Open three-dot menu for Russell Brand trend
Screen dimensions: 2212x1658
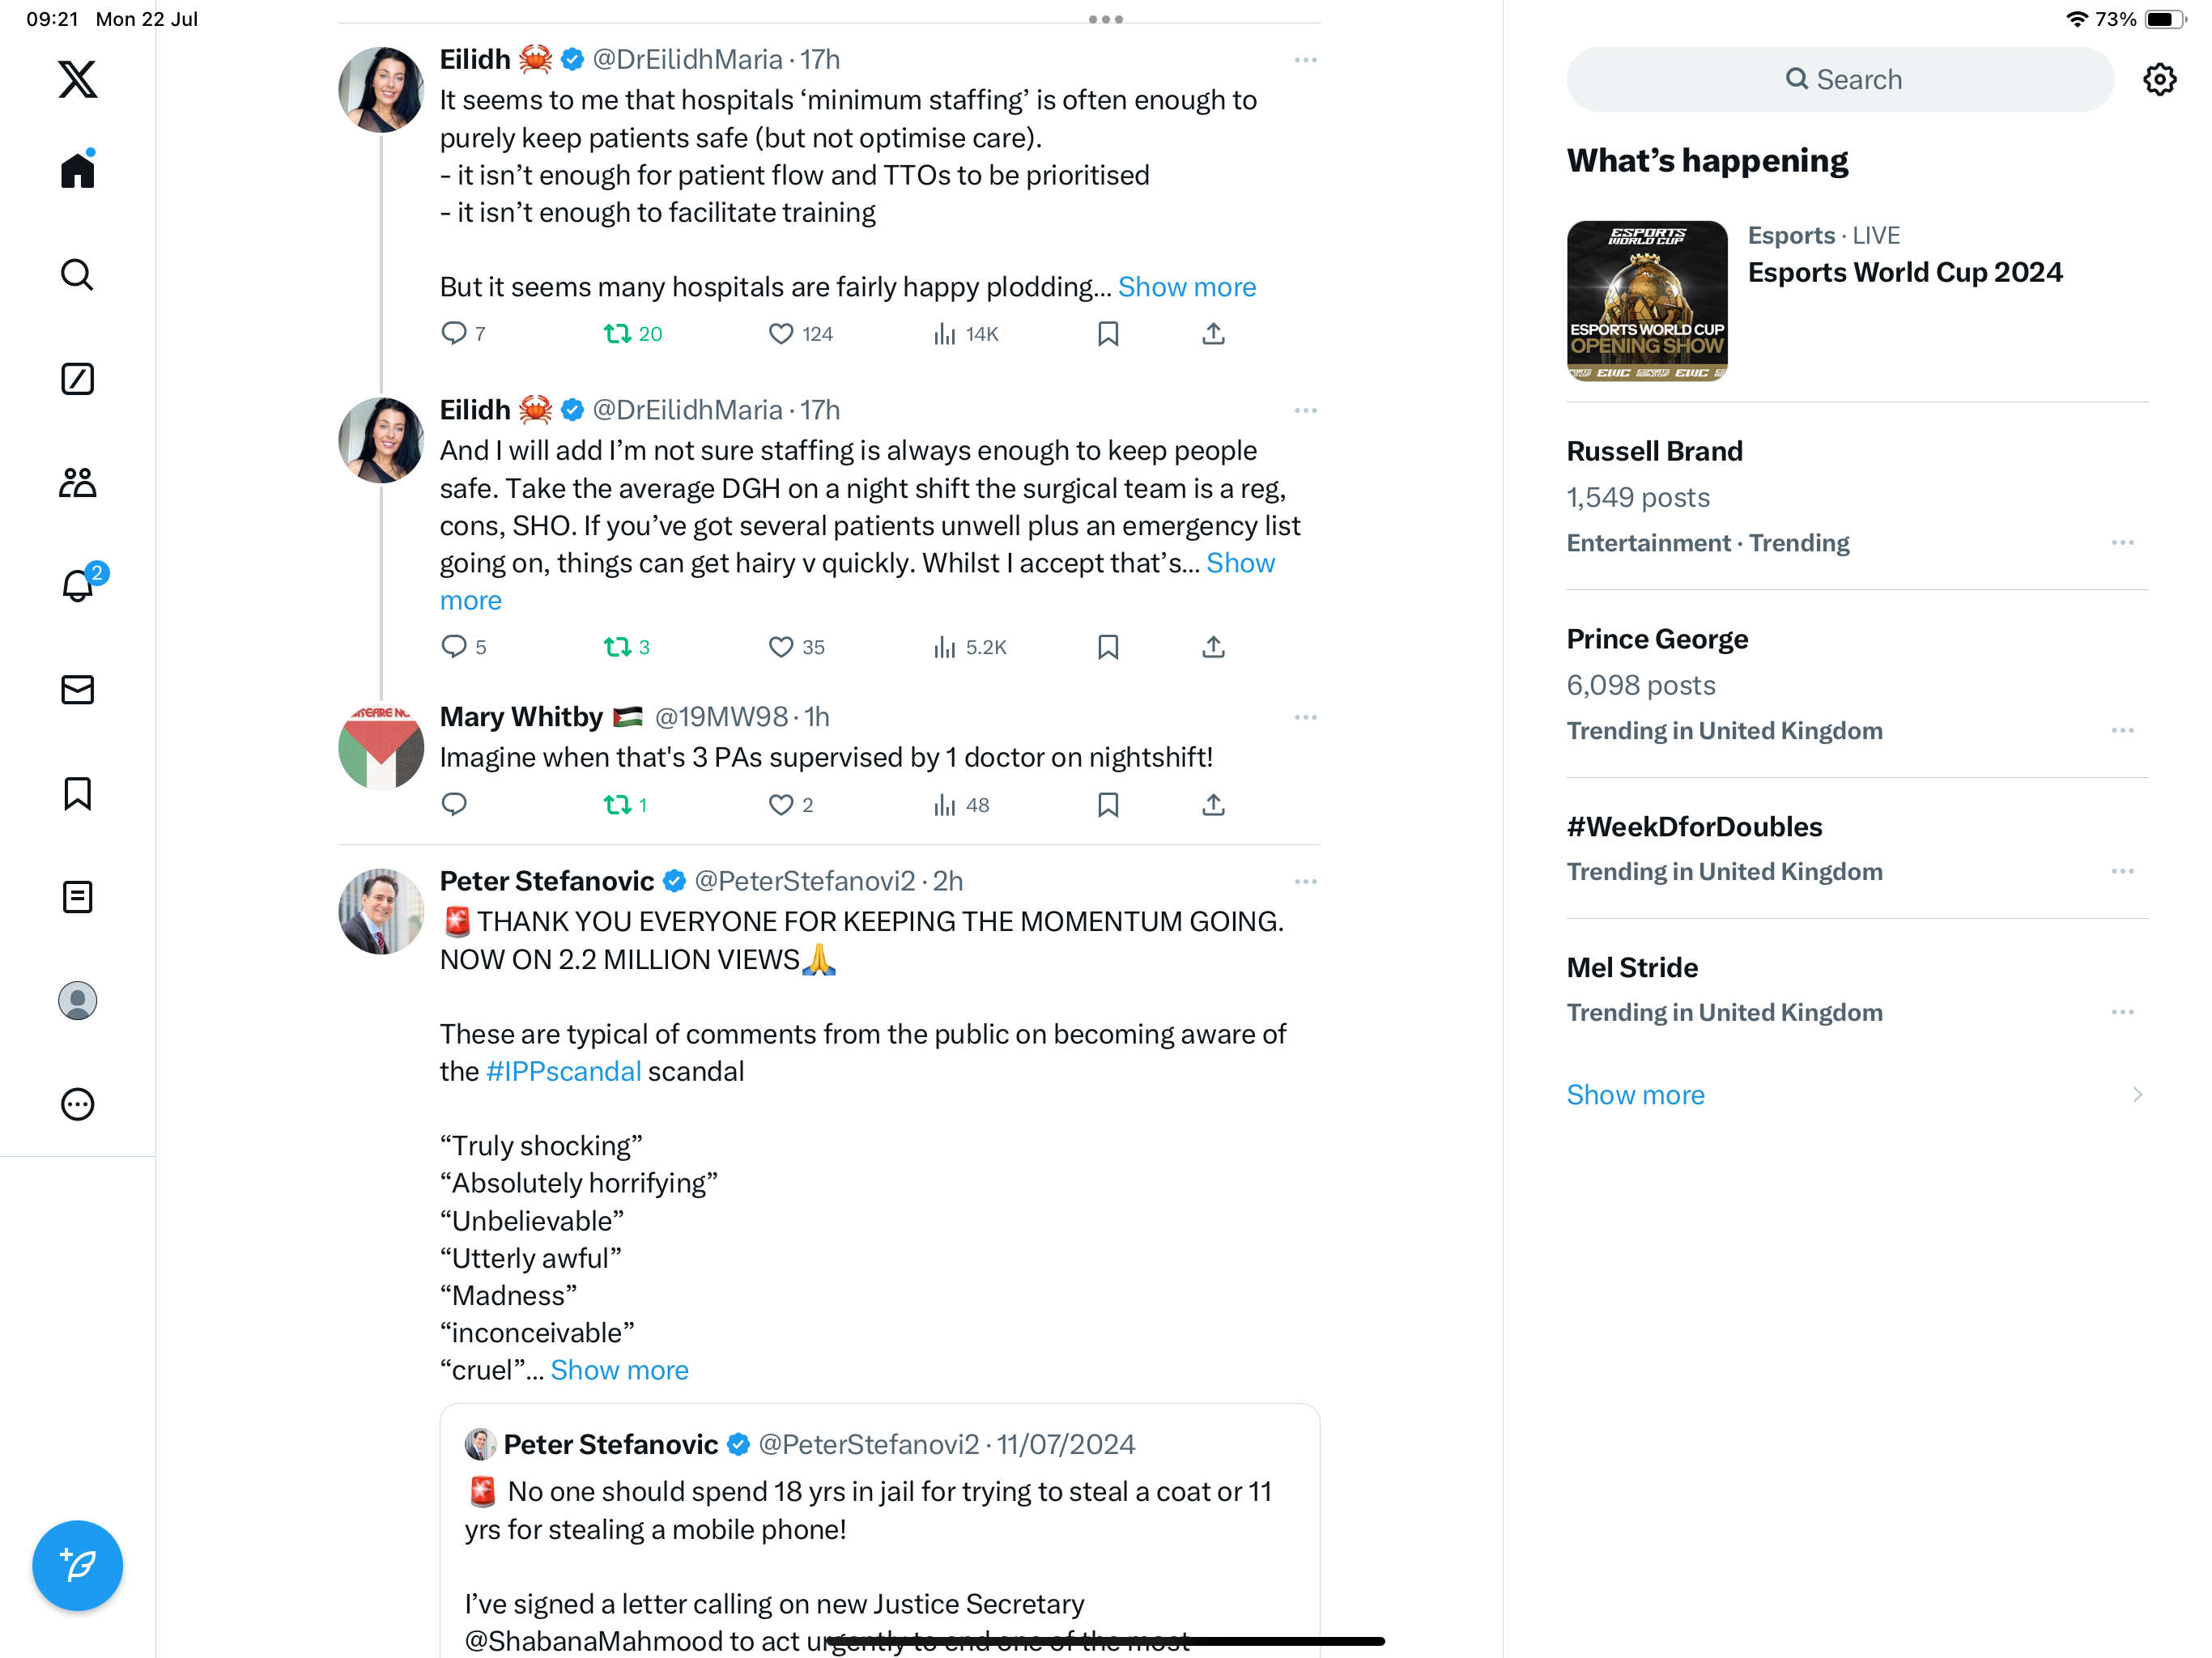tap(2122, 543)
